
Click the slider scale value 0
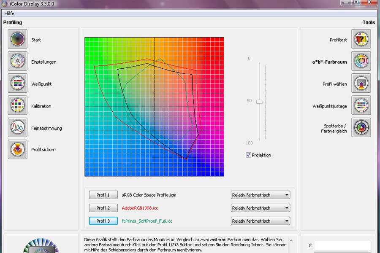(249, 58)
